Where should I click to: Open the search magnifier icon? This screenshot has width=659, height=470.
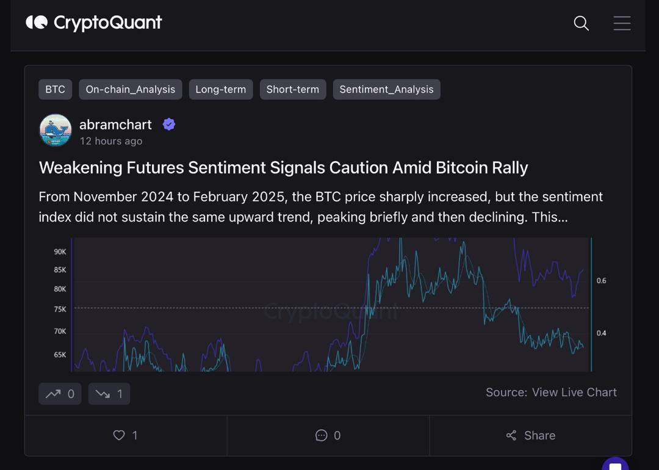pos(581,23)
